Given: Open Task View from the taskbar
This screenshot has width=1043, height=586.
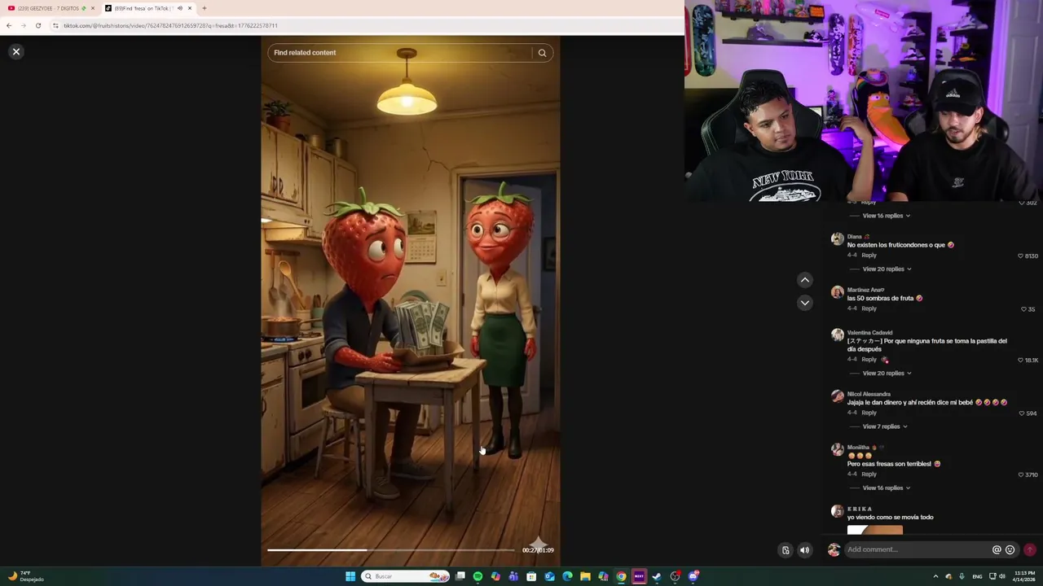Looking at the screenshot, I should (460, 576).
